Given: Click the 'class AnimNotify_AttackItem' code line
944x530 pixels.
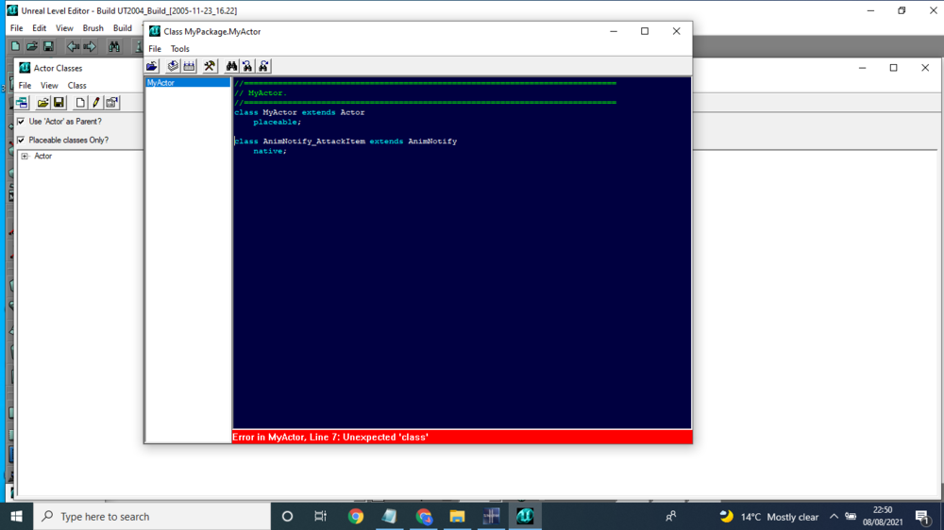Looking at the screenshot, I should pyautogui.click(x=346, y=141).
